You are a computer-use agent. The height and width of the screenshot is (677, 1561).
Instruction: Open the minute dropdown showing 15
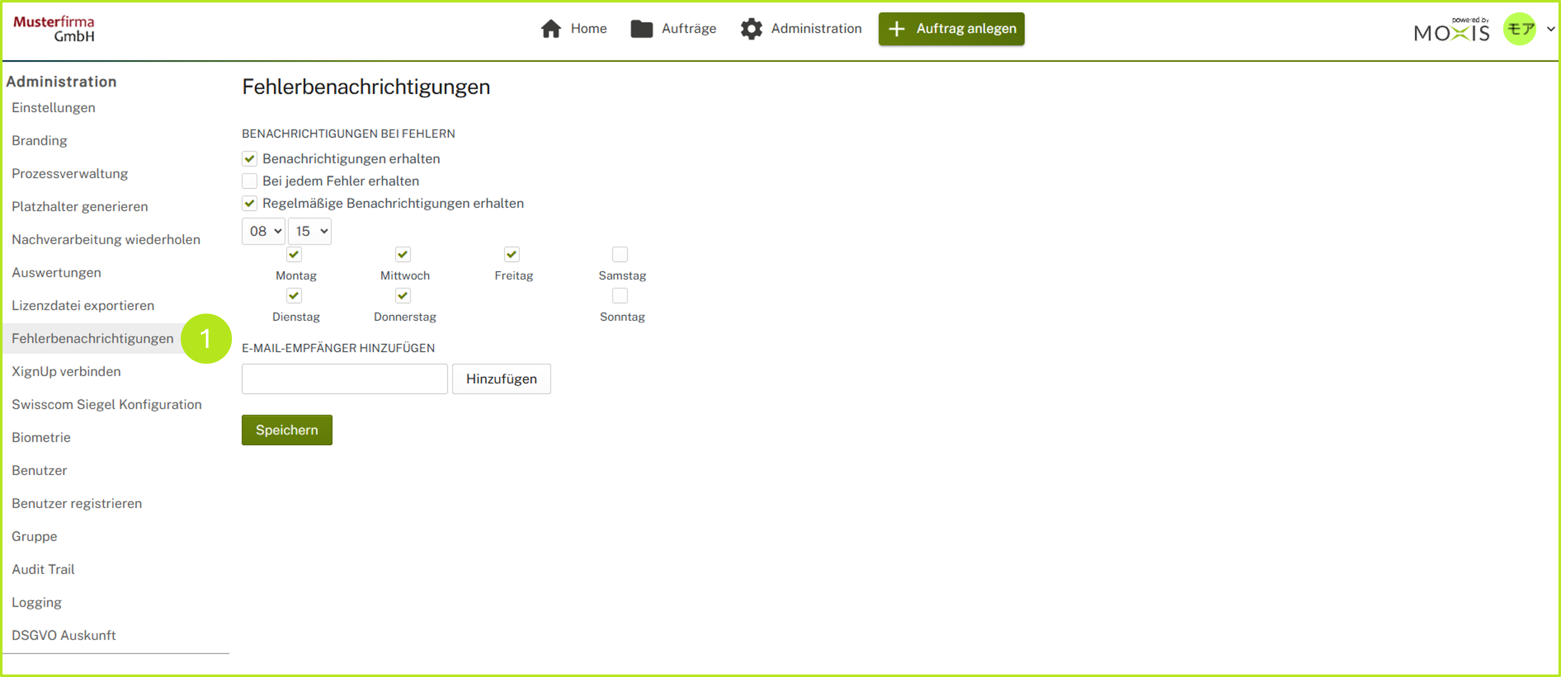[310, 231]
